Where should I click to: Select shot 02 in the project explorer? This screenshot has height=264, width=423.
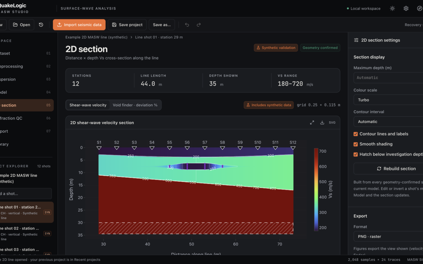27,233
